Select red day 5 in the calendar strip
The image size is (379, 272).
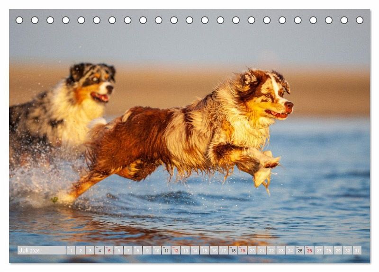click(109, 250)
